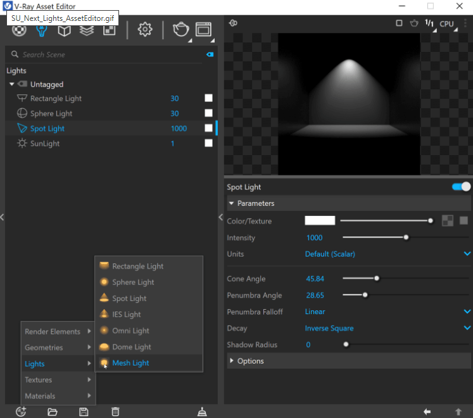Click the Color/Texture map checker button
473x418 pixels.
pyautogui.click(x=448, y=220)
